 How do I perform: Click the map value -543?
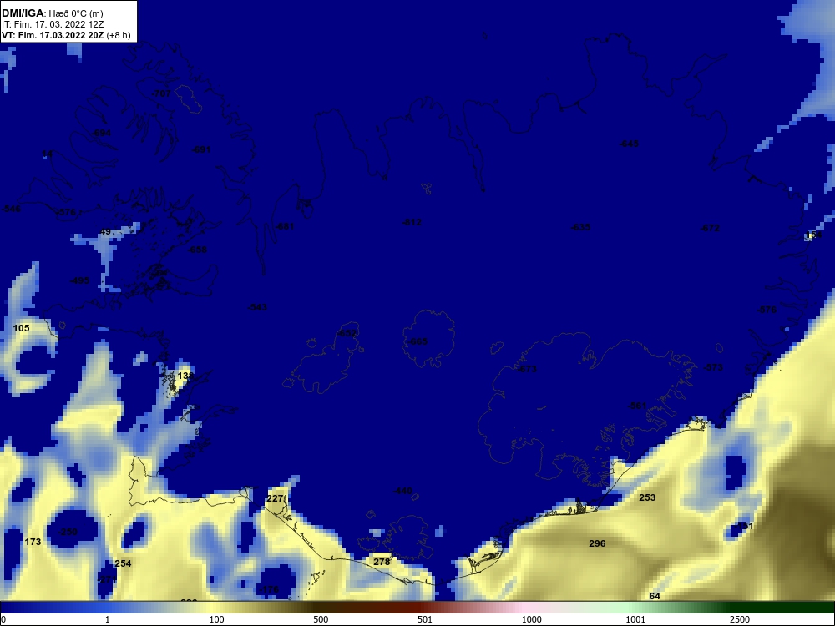[x=257, y=307]
